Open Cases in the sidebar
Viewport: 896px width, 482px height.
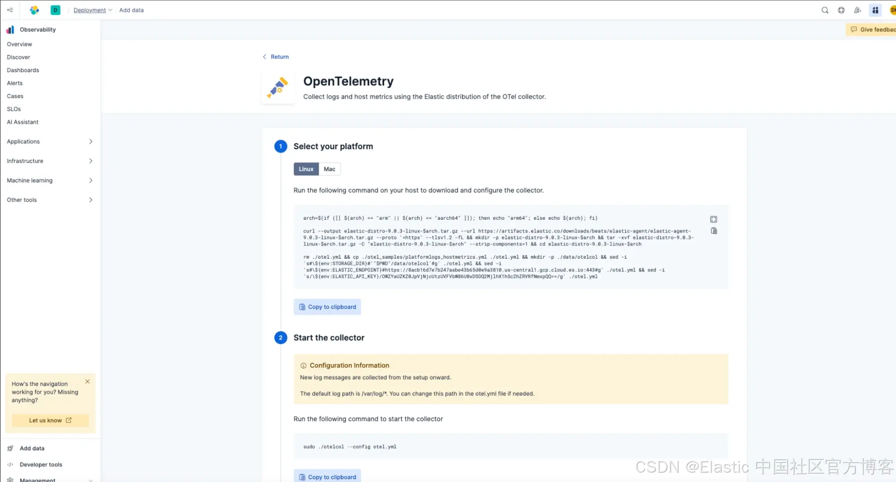(15, 96)
